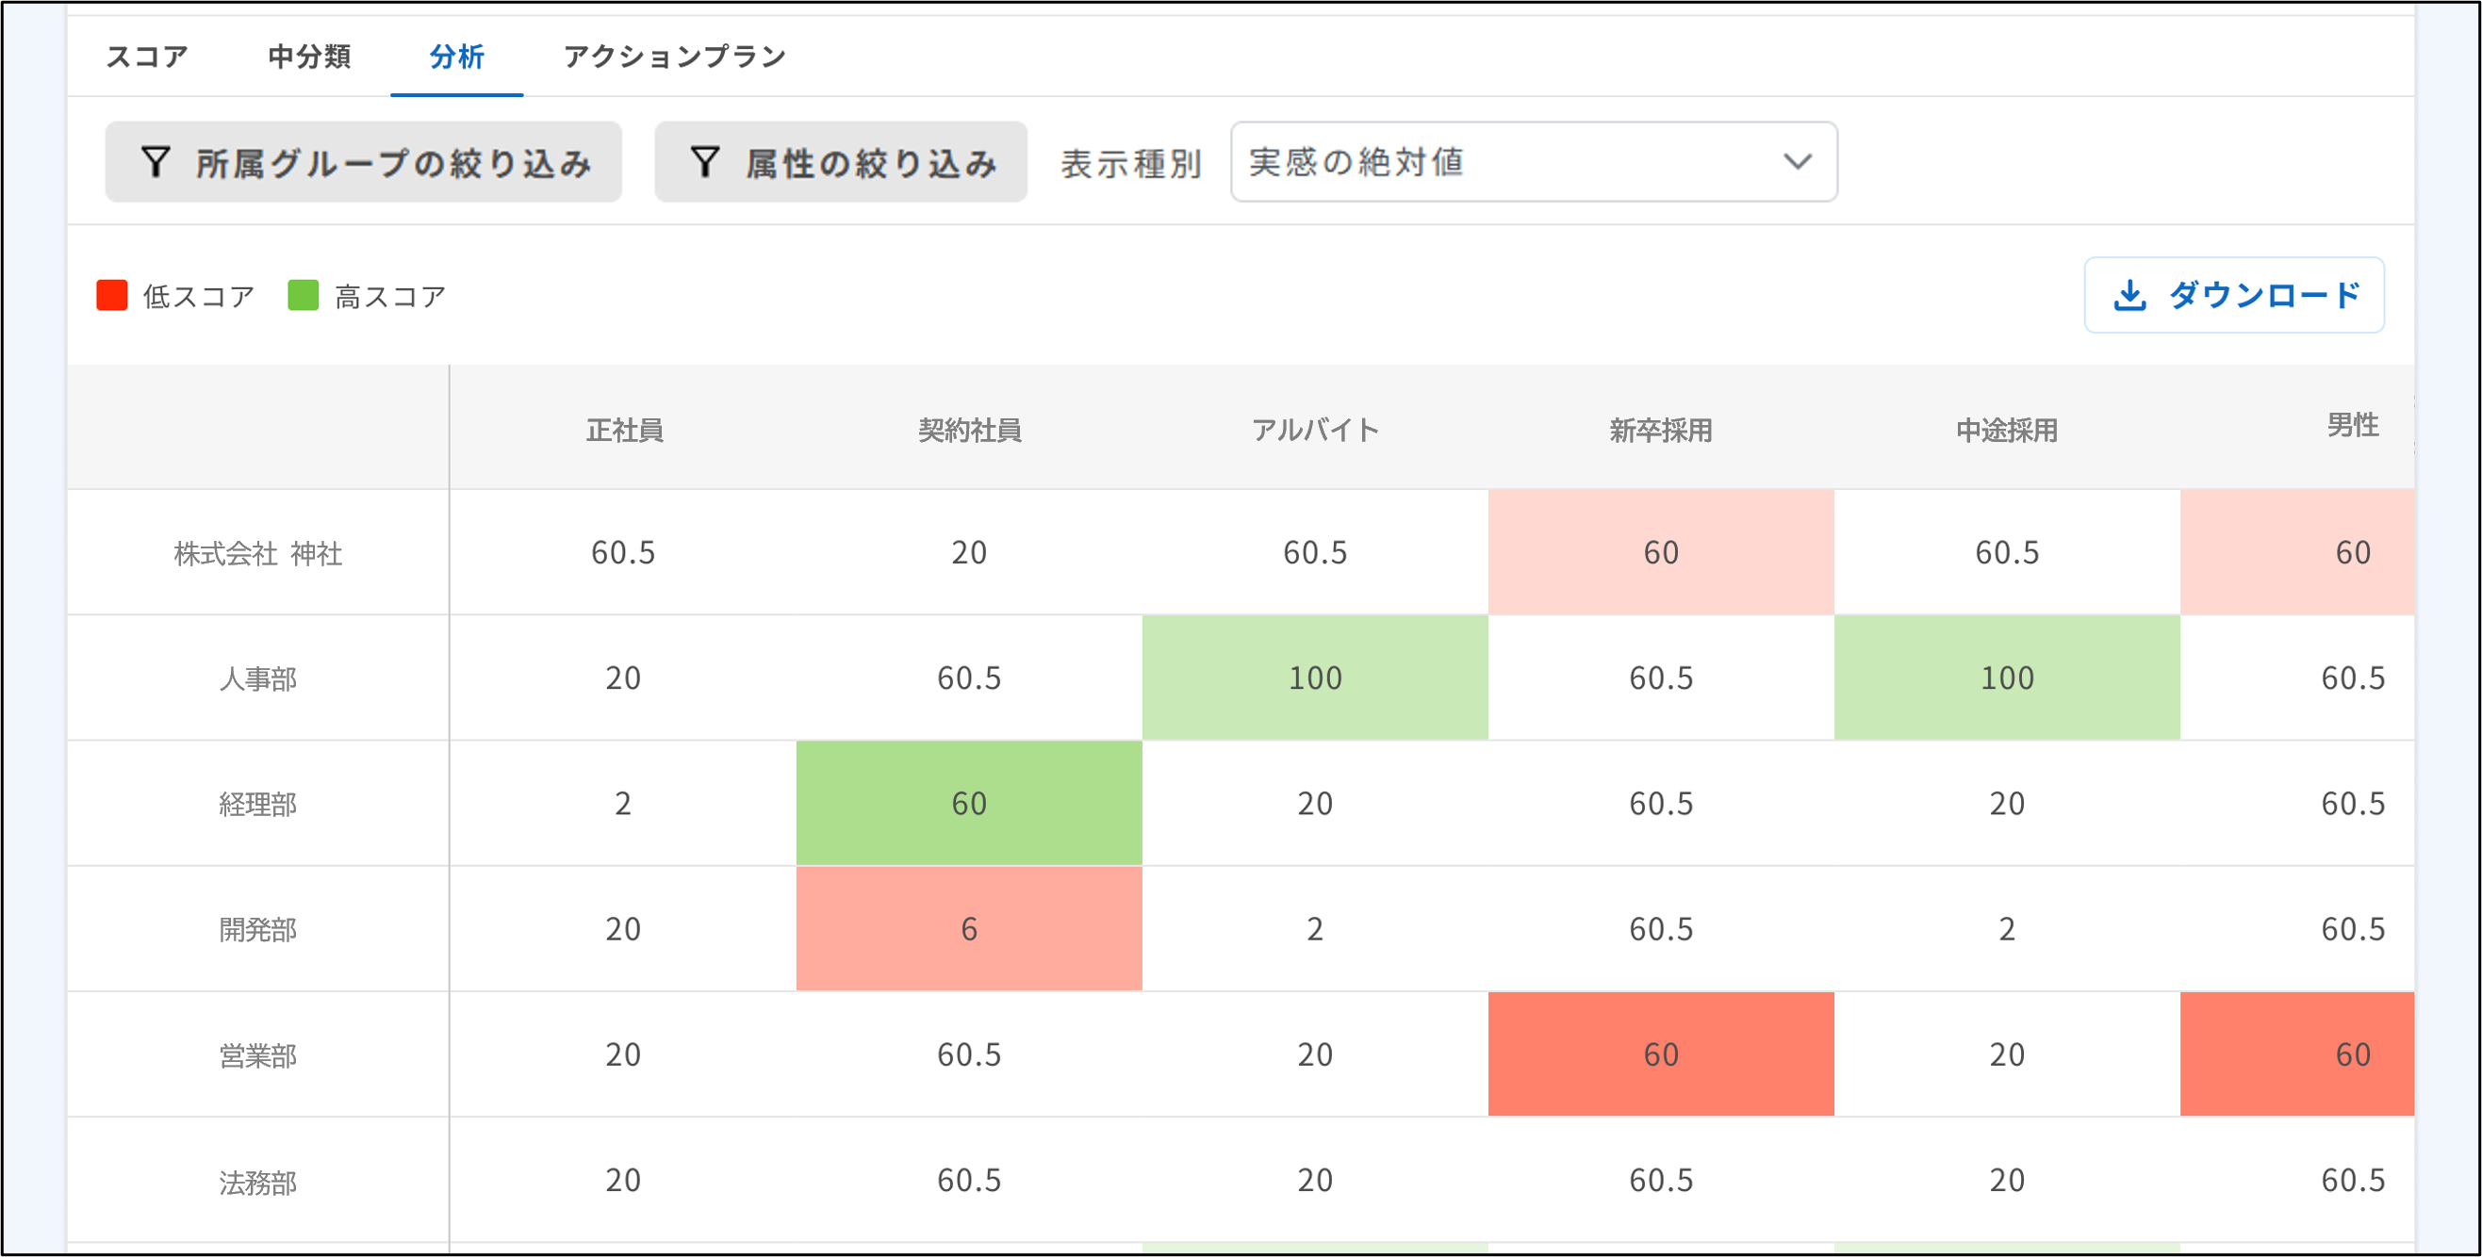2482x1257 pixels.
Task: Click the ダウンロード button
Action: 2233,296
